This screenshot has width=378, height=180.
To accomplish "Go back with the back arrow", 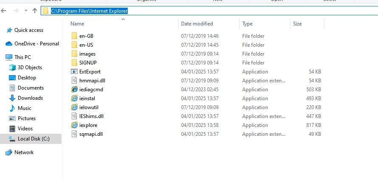I will coord(4,11).
